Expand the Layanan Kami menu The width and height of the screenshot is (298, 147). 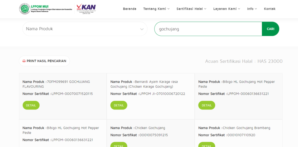227,9
